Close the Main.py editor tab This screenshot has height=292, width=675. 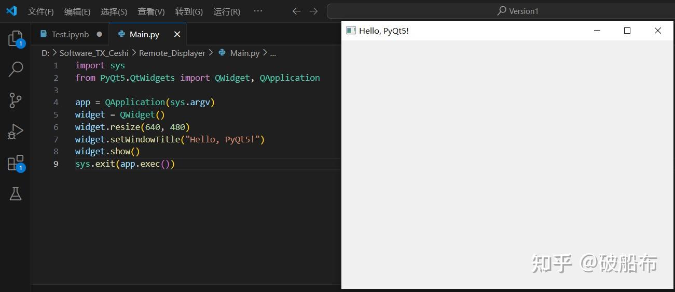177,34
